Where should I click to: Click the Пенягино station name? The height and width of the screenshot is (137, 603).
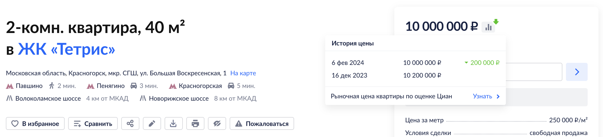click(x=110, y=86)
